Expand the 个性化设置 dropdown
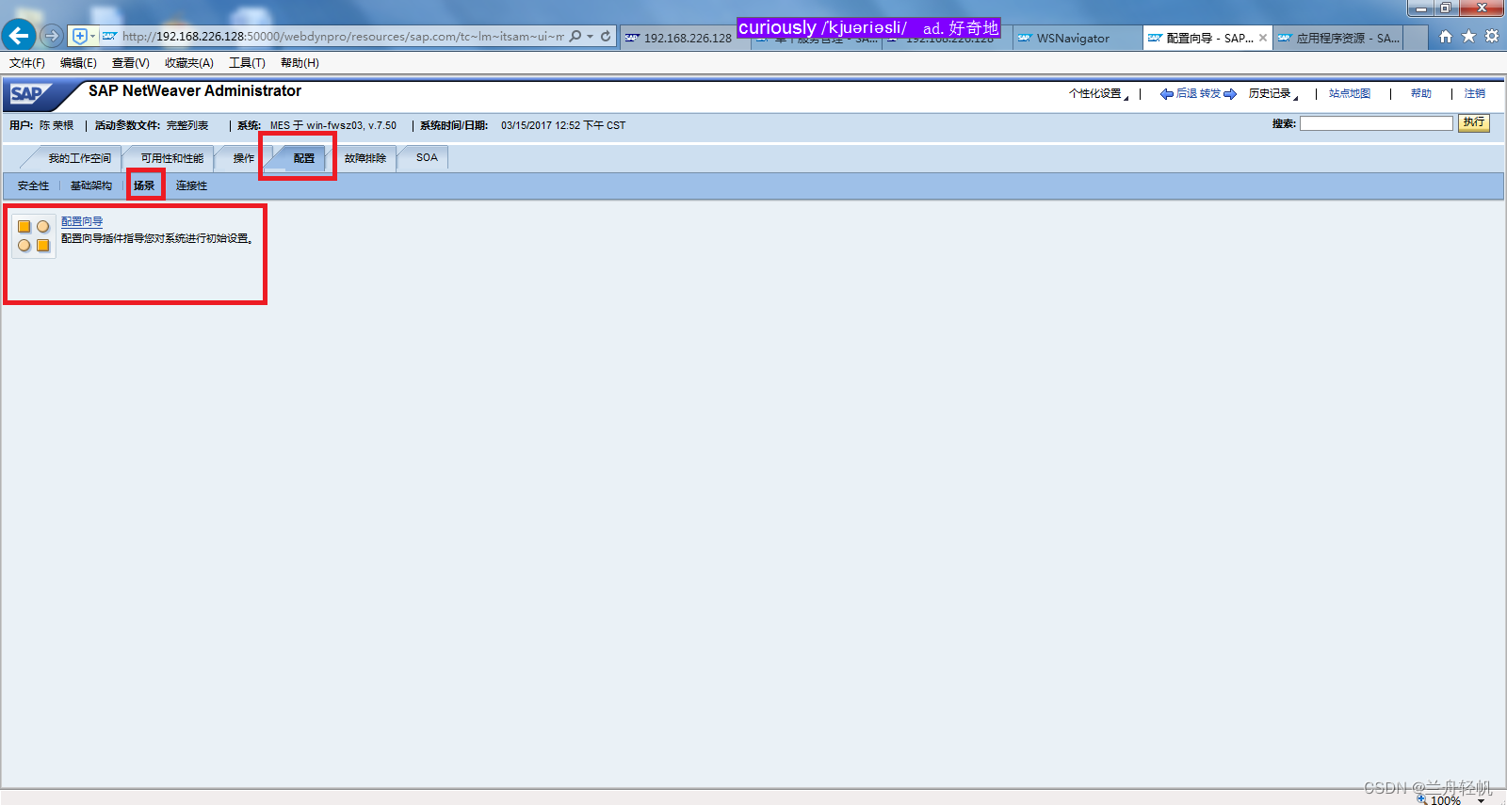 tap(1098, 94)
